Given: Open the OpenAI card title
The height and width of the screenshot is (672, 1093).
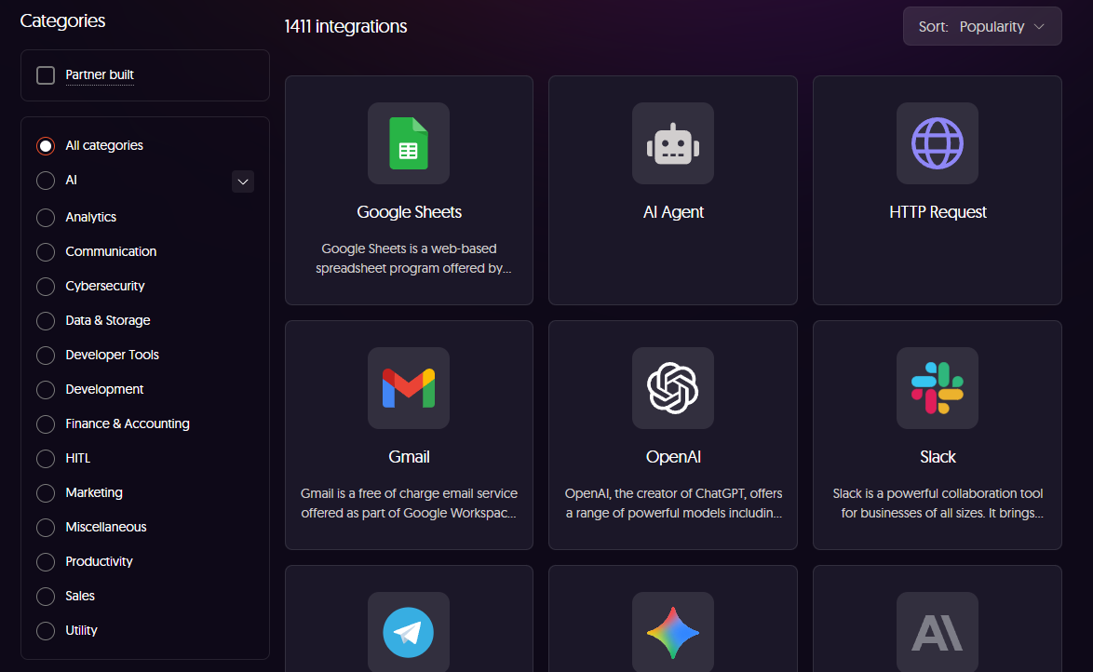Looking at the screenshot, I should [x=673, y=457].
